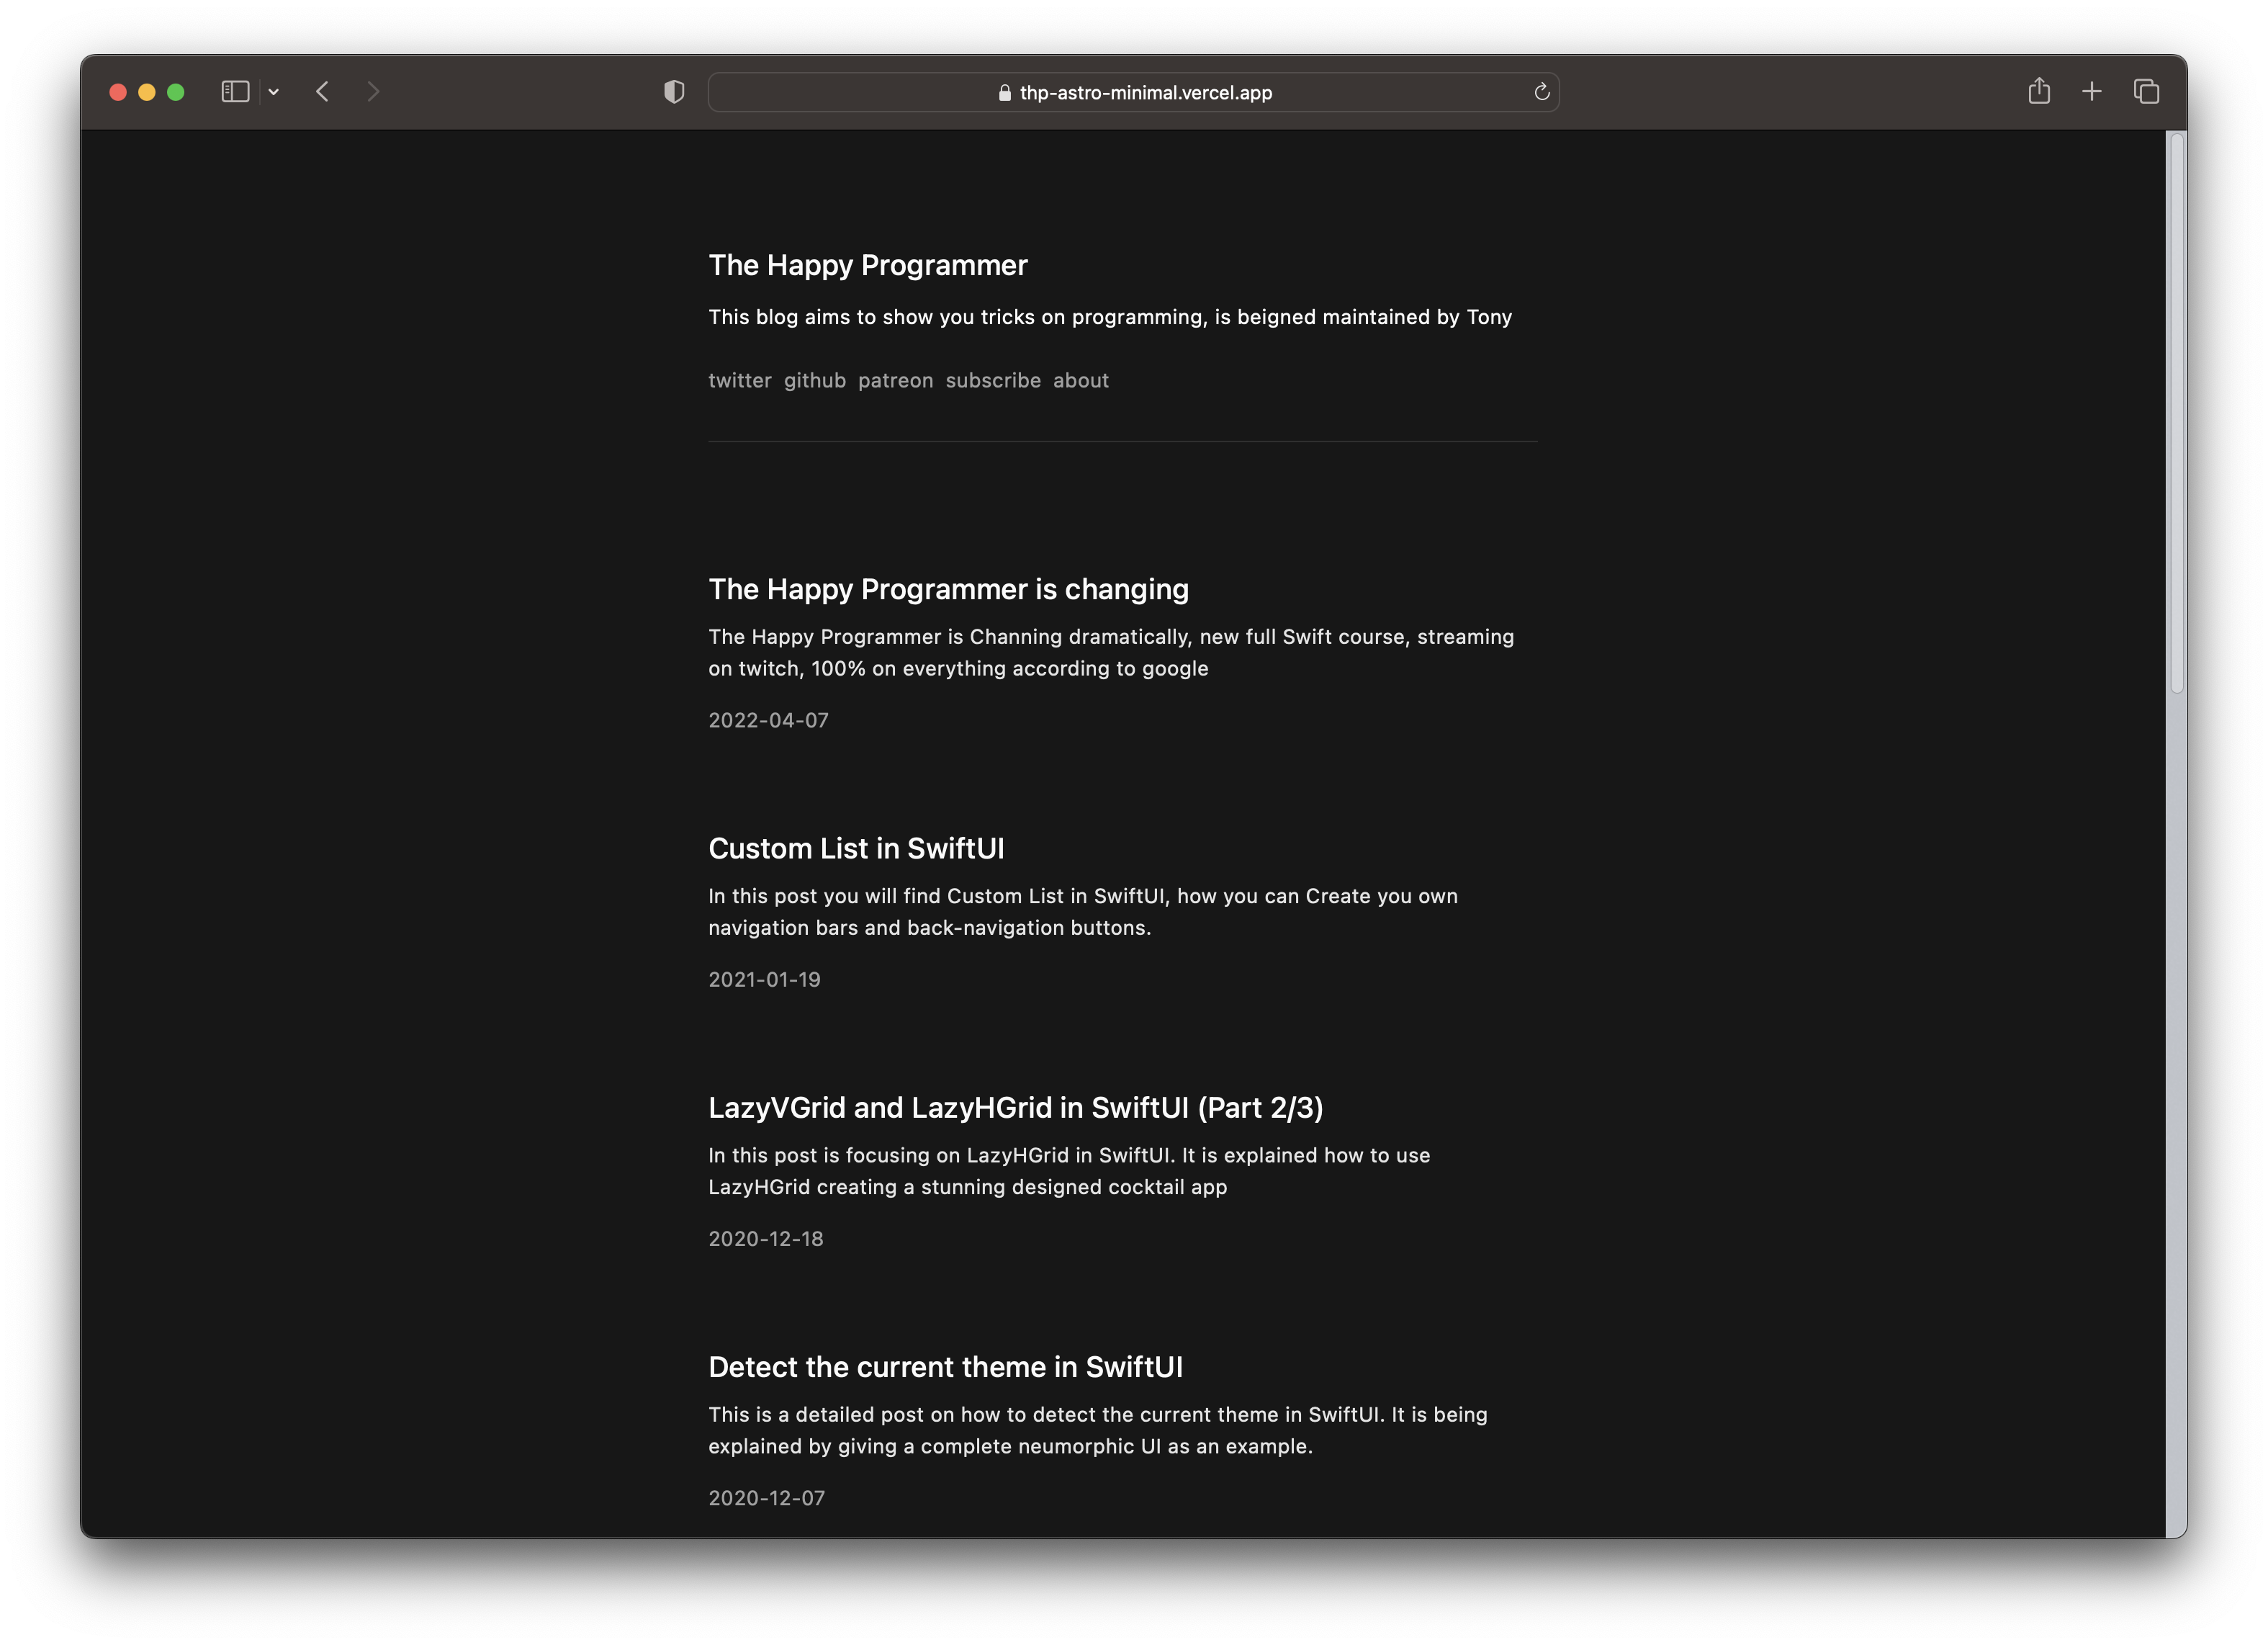Open the twitter link
Screen dimensions: 2268x1645
click(739, 380)
